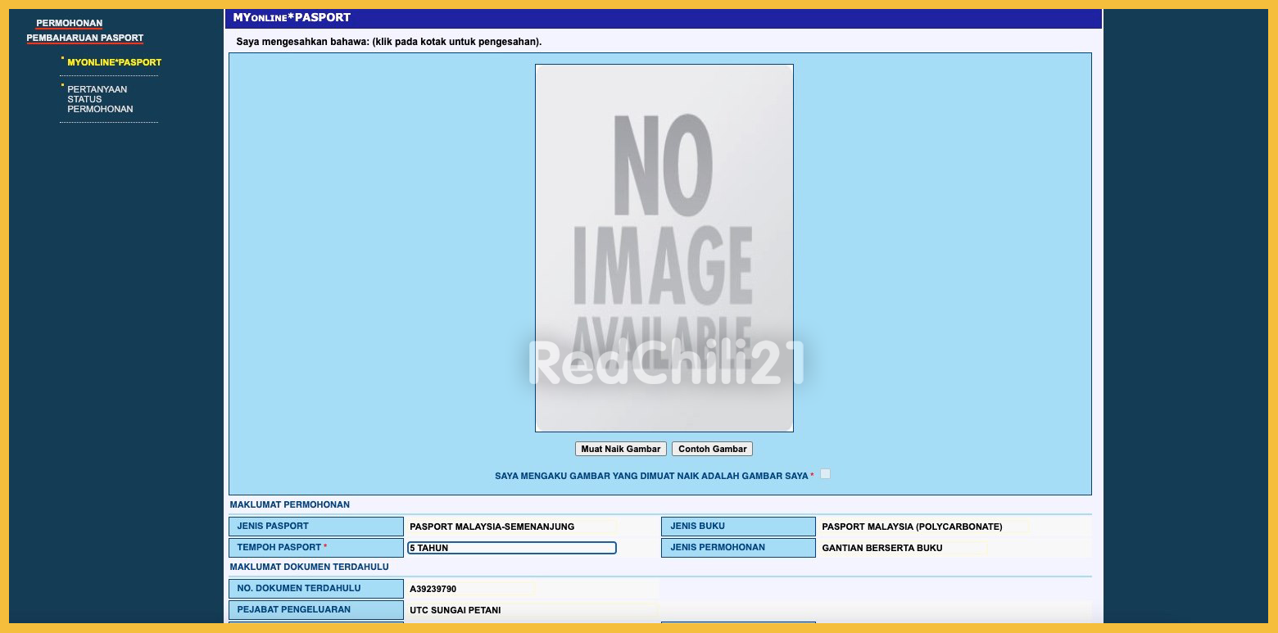Open the Tempoh Pasport dropdown
The height and width of the screenshot is (633, 1278).
click(512, 548)
